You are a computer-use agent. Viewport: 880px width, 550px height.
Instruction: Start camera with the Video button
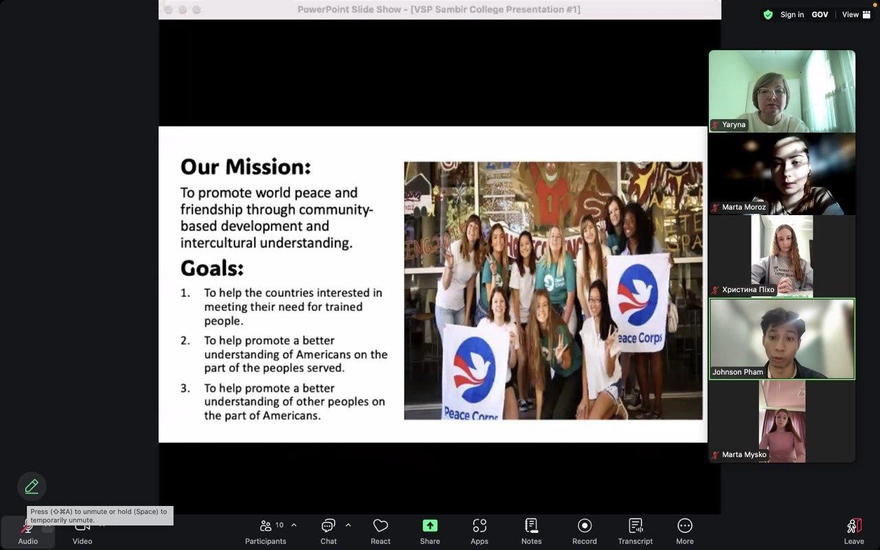point(82,531)
